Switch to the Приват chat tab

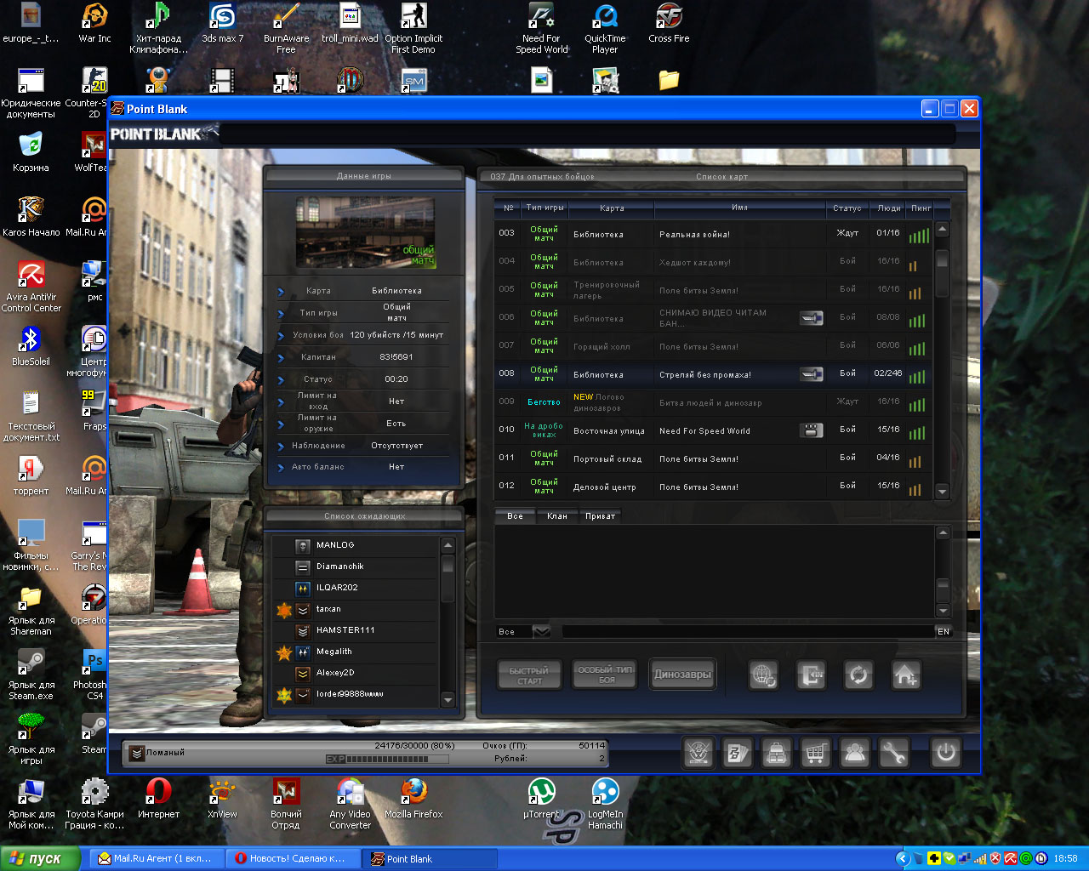coord(600,516)
